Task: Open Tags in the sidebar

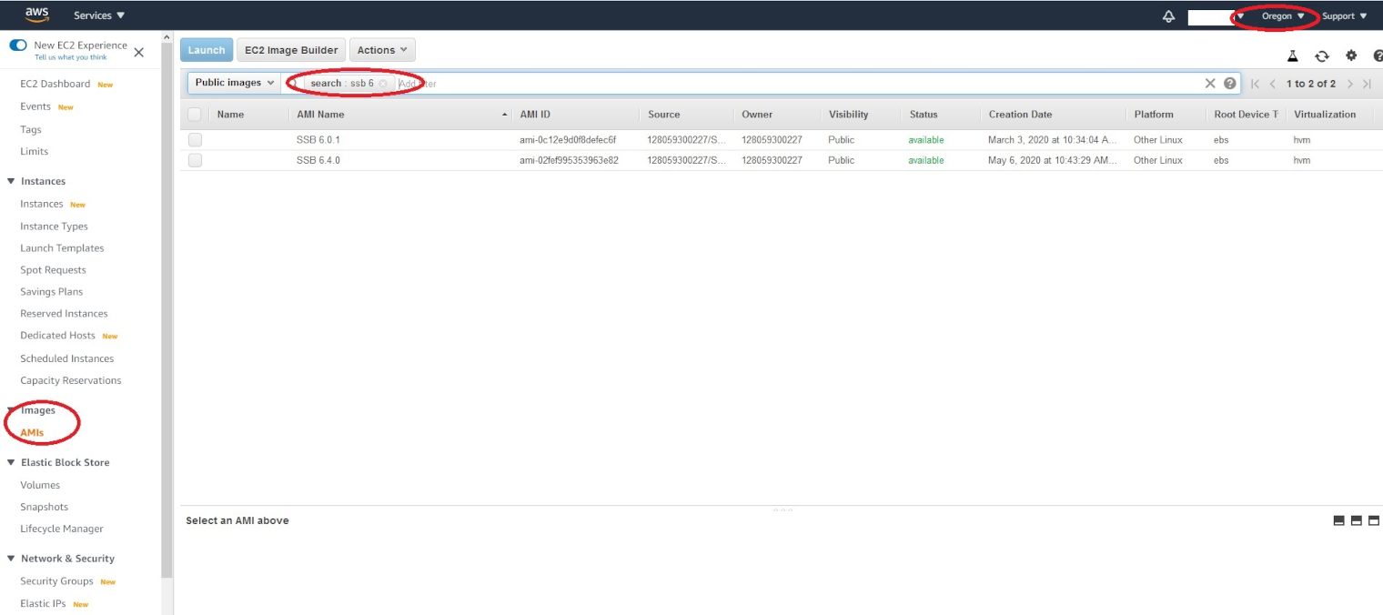Action: coord(31,129)
